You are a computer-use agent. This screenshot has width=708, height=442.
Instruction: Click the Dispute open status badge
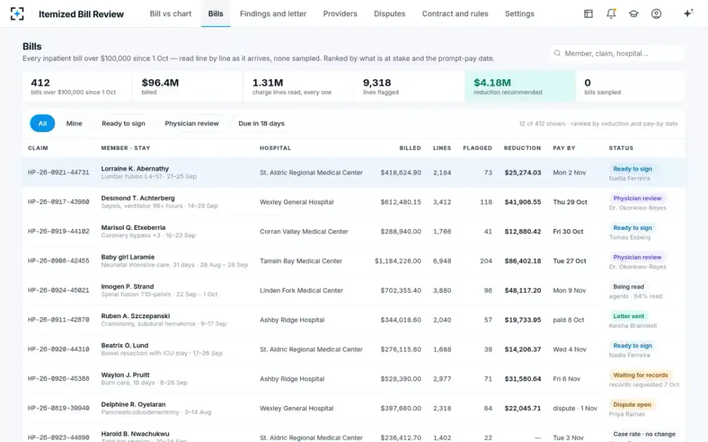click(632, 404)
